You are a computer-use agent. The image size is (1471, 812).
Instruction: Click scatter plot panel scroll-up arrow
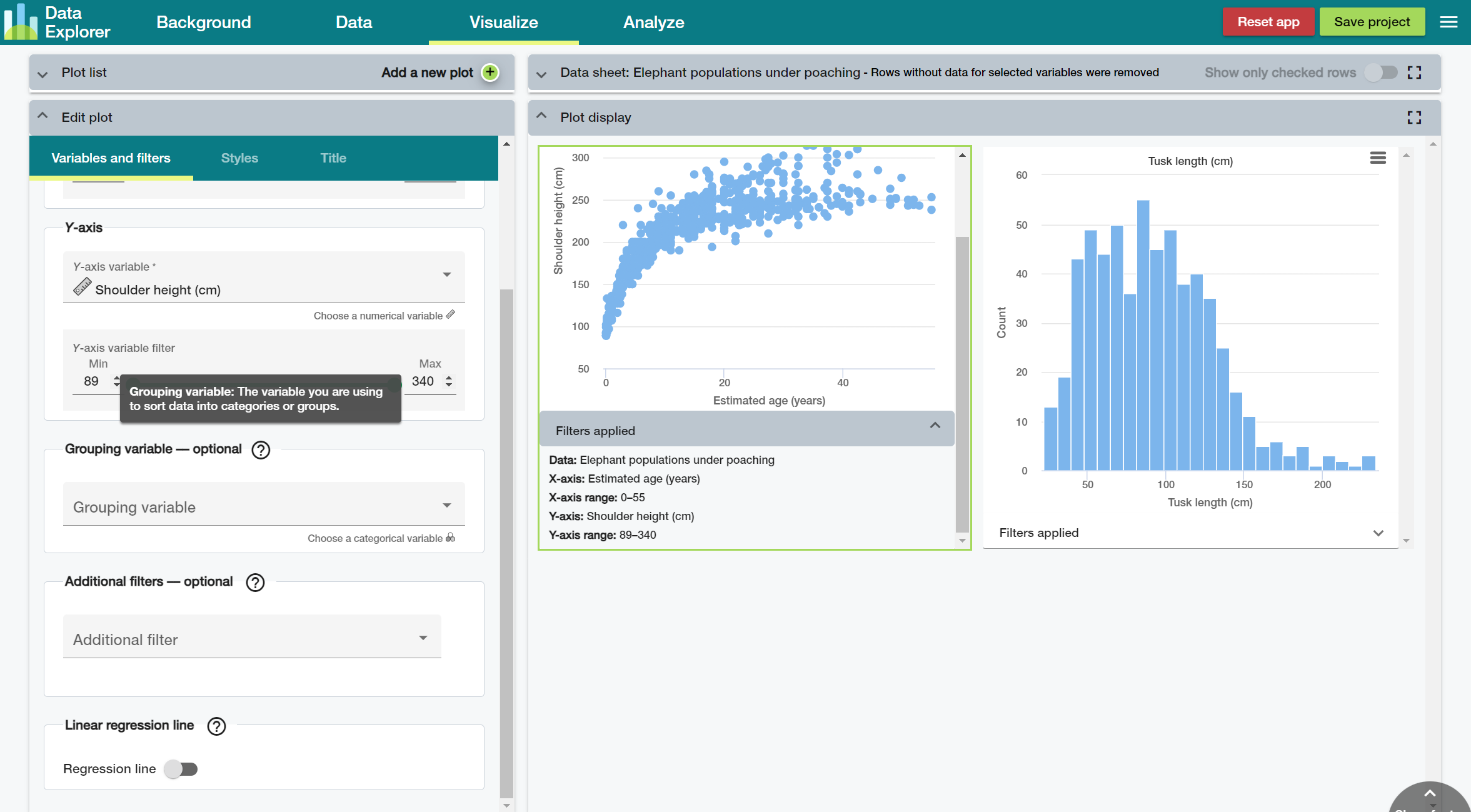(x=962, y=154)
